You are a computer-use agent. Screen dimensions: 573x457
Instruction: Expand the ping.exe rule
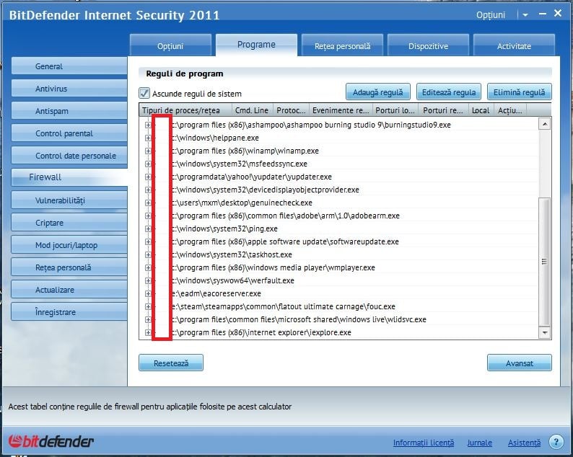148,229
